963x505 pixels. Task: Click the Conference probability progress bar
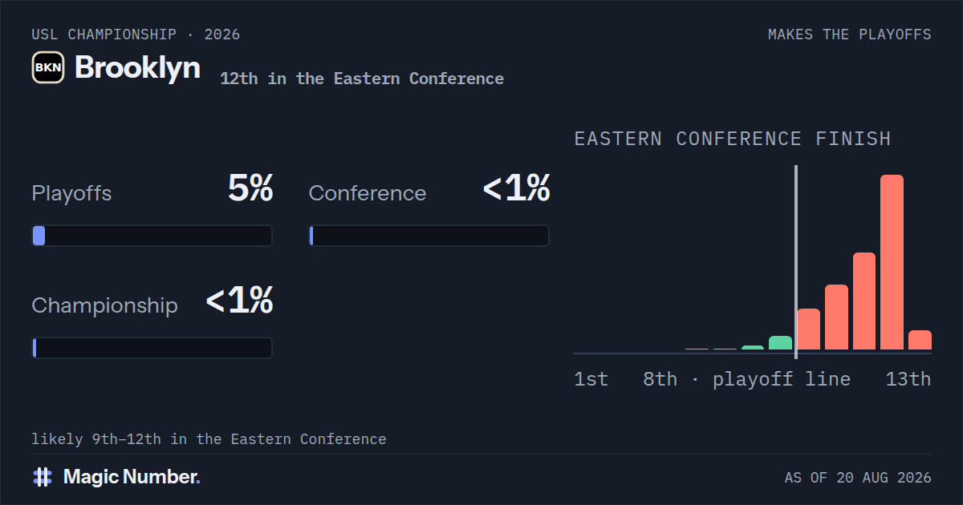[x=429, y=236]
